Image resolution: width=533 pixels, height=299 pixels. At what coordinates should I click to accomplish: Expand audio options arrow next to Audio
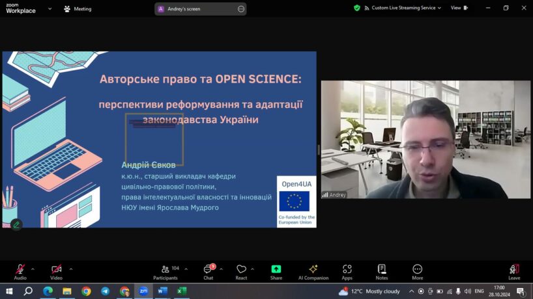[33, 268]
